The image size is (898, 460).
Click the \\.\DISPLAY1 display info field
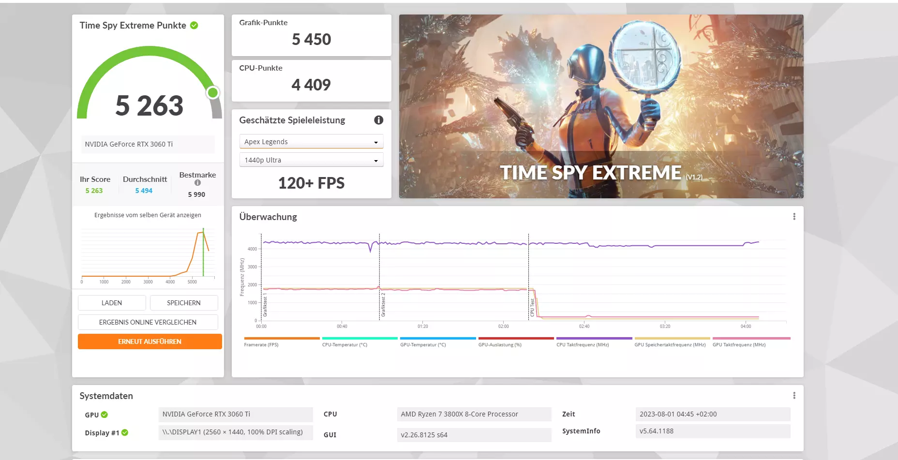click(236, 432)
